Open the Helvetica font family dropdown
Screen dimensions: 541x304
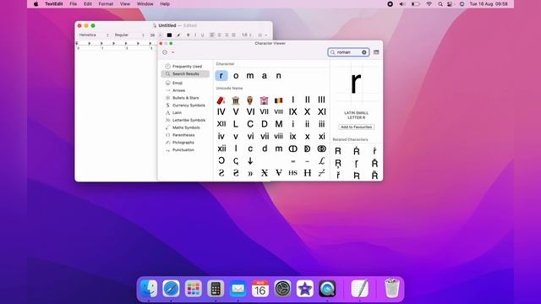tap(94, 35)
